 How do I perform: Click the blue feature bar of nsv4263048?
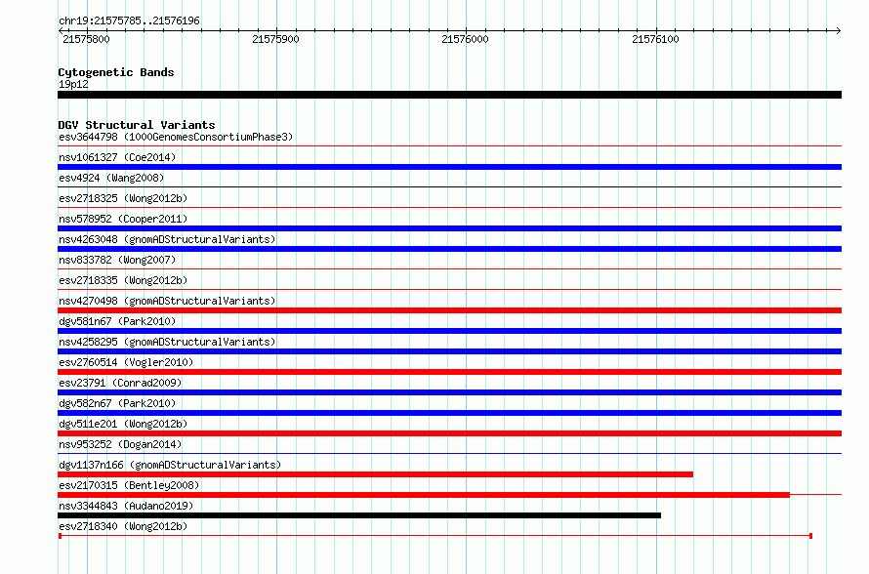point(449,249)
